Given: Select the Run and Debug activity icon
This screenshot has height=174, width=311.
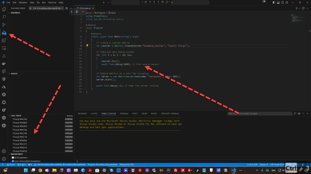Looking at the screenshot, I should pyautogui.click(x=4, y=33).
